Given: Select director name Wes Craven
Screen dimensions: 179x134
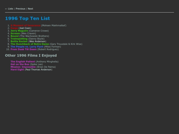Looking at the screenshot, I should [28, 33].
